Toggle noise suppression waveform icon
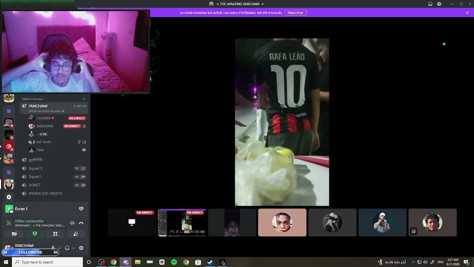The width and height of the screenshot is (474, 267). point(72,223)
